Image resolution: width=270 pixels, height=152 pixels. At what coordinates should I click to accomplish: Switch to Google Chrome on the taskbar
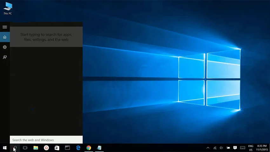pyautogui.click(x=89, y=148)
